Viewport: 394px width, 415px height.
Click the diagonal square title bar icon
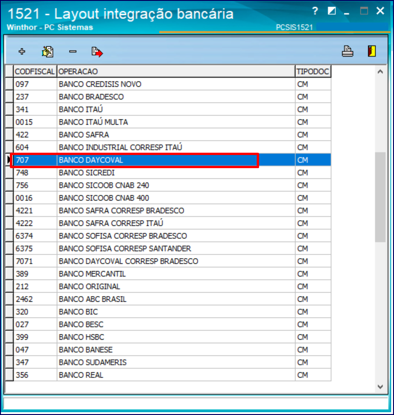[x=332, y=11]
